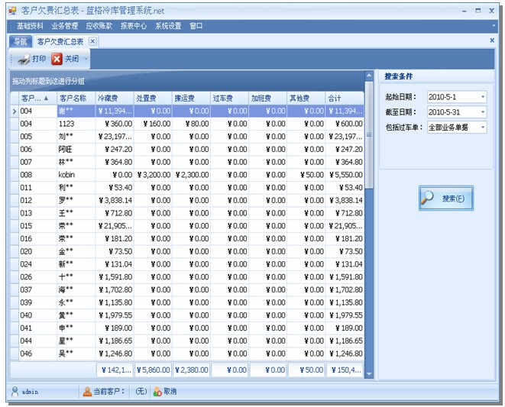505x407 pixels.
Task: Click the ¥80.00 搬运费 cell
Action: tap(191, 124)
